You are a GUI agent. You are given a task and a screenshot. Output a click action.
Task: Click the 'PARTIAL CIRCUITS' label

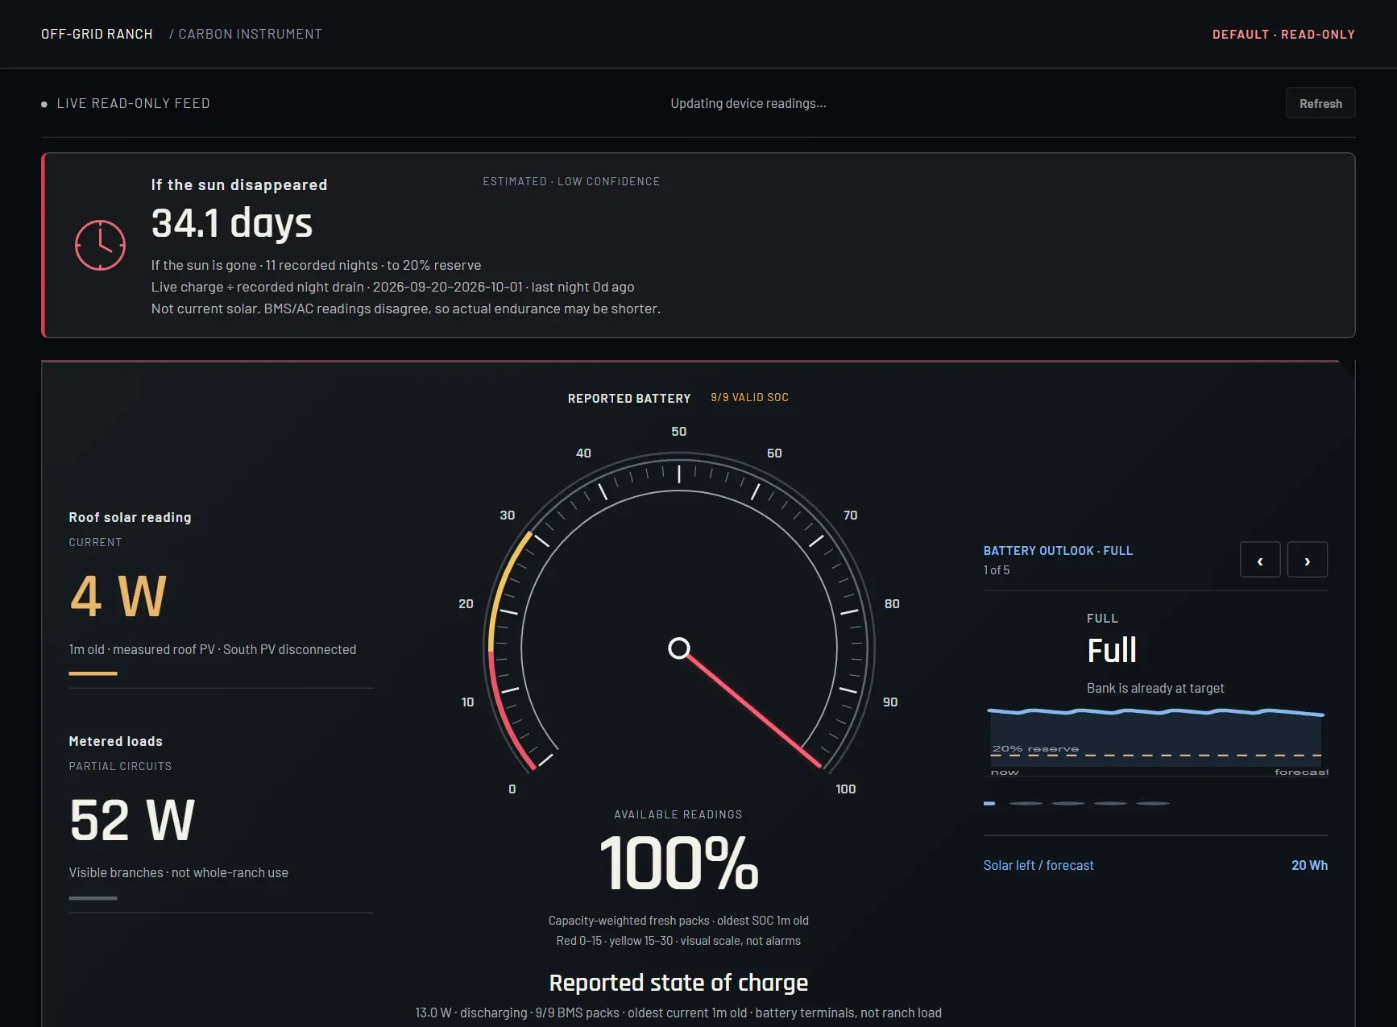coord(120,766)
